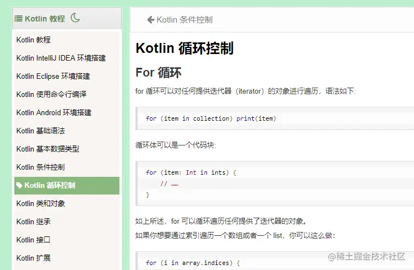The image size is (414, 270).
Task: Click code line 'for (item: Int in ints) {'
Action: coord(191,173)
